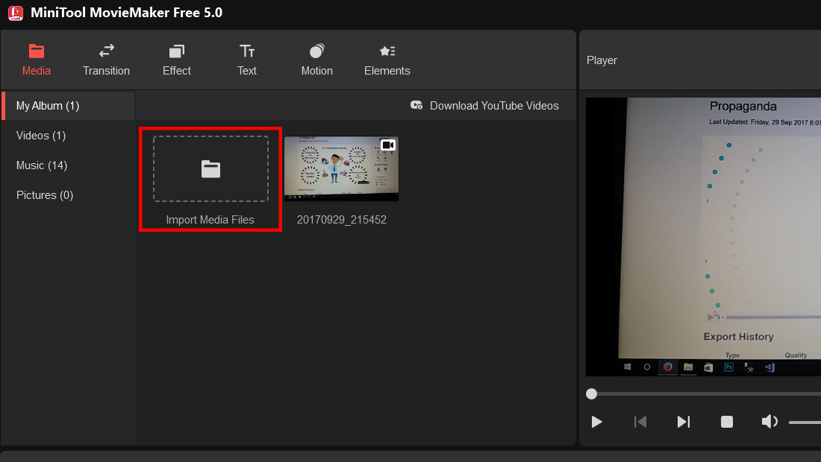Open the Media tab
This screenshot has width=821, height=462.
click(36, 60)
